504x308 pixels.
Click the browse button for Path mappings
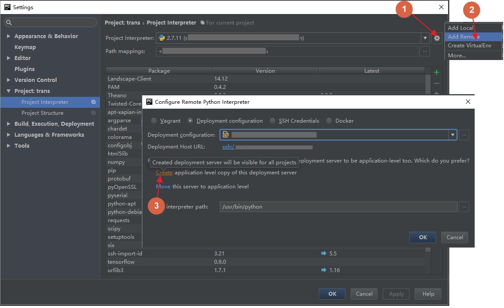(x=425, y=51)
